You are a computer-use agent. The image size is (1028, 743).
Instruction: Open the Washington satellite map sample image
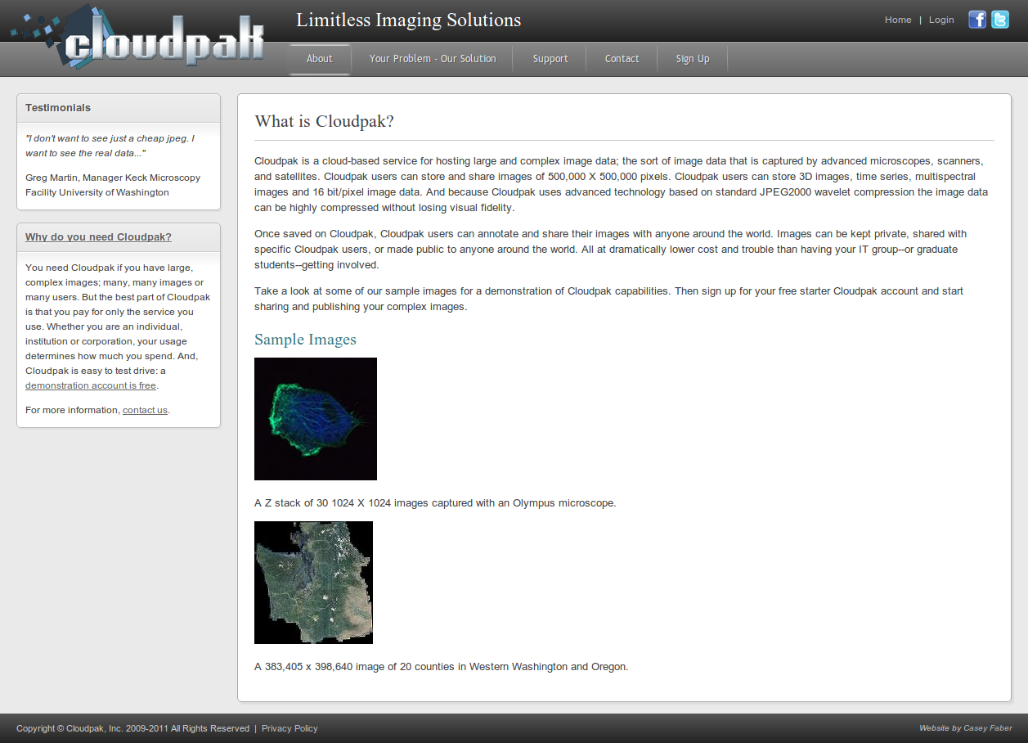(313, 583)
